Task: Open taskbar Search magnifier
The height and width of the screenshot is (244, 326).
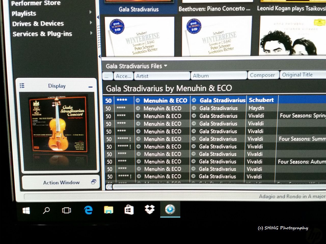Action: click(46, 210)
